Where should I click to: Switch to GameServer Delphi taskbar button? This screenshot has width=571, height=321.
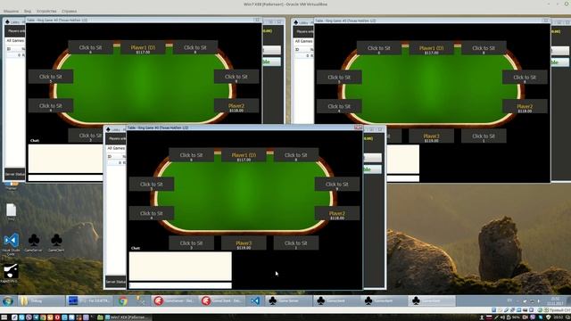tap(175, 301)
